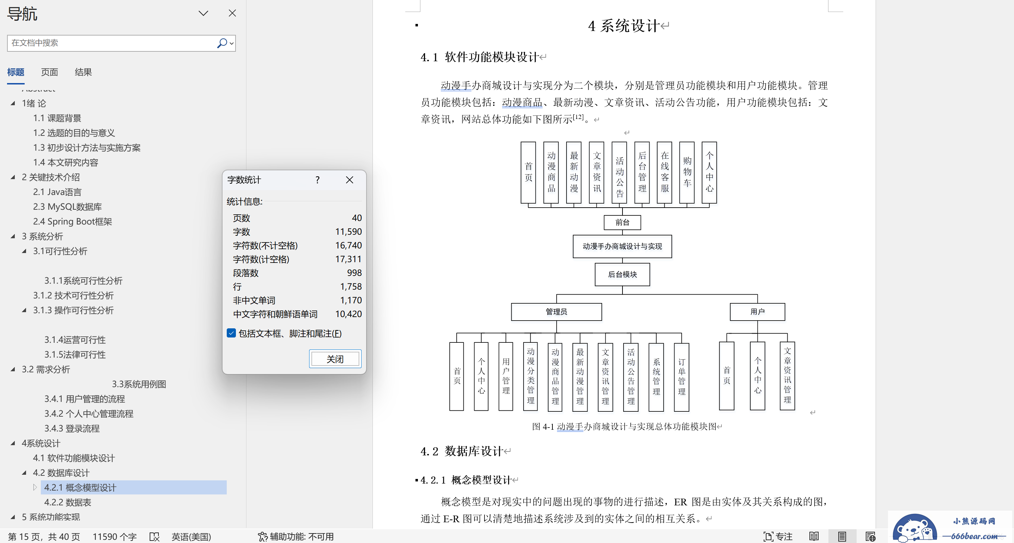Switch to Read Mode view icon
This screenshot has width=1014, height=543.
click(814, 536)
